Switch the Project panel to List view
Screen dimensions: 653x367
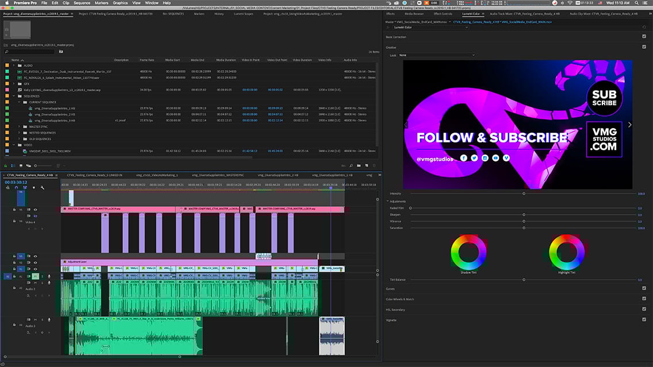13,165
